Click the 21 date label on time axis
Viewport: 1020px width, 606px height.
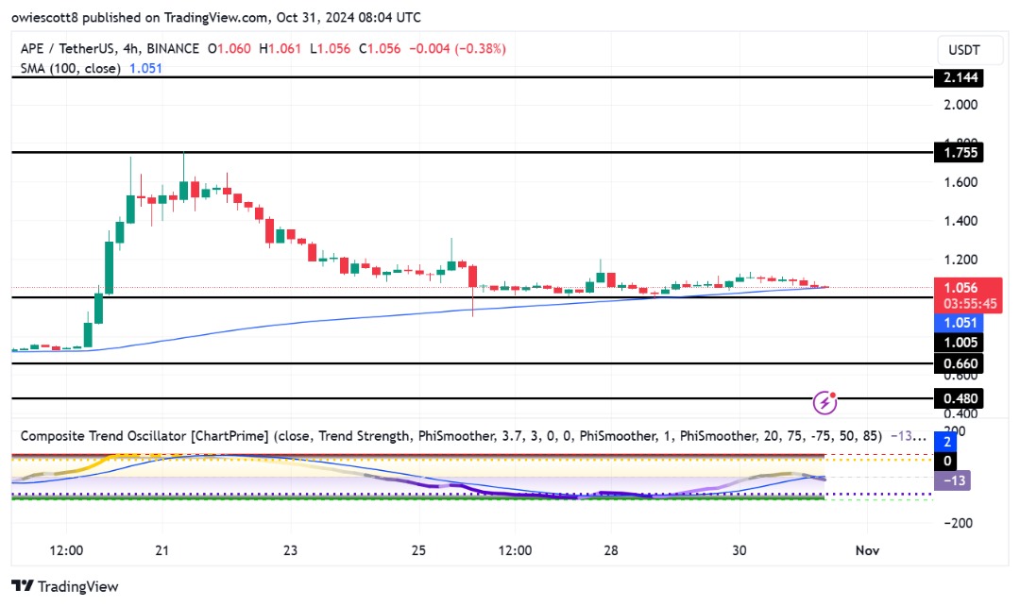click(x=162, y=550)
